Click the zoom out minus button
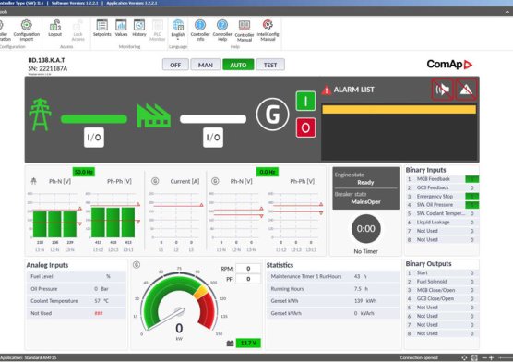Image resolution: width=513 pixels, height=362 pixels. pos(484,357)
